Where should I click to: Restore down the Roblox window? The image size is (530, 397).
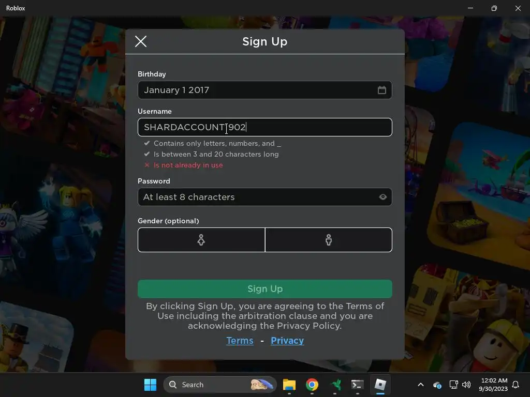[x=494, y=8]
